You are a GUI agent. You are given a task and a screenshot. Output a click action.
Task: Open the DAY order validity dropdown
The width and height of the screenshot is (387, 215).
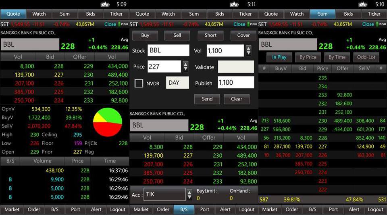click(x=177, y=83)
